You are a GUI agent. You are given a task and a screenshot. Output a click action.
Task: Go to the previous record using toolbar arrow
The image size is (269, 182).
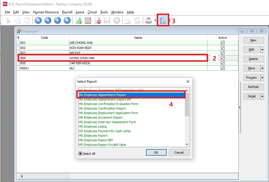(x=48, y=20)
